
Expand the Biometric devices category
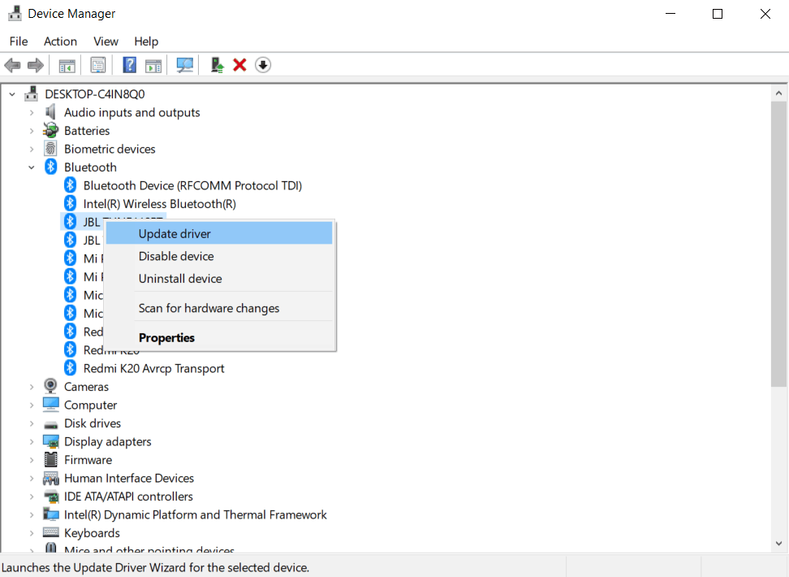click(x=31, y=150)
